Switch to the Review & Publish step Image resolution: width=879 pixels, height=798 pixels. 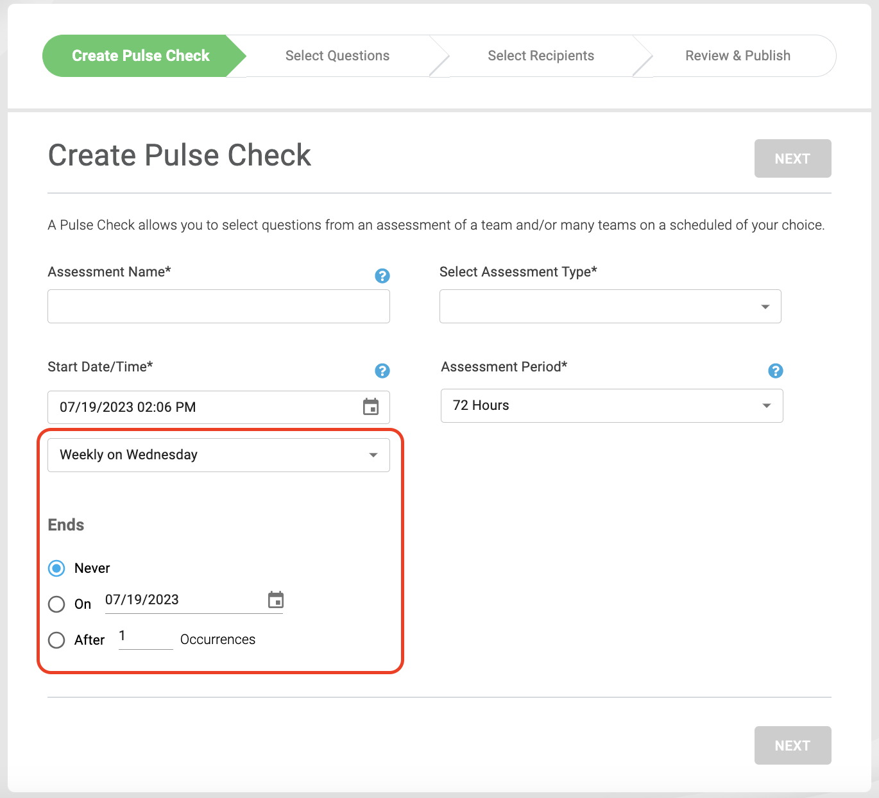pos(738,56)
